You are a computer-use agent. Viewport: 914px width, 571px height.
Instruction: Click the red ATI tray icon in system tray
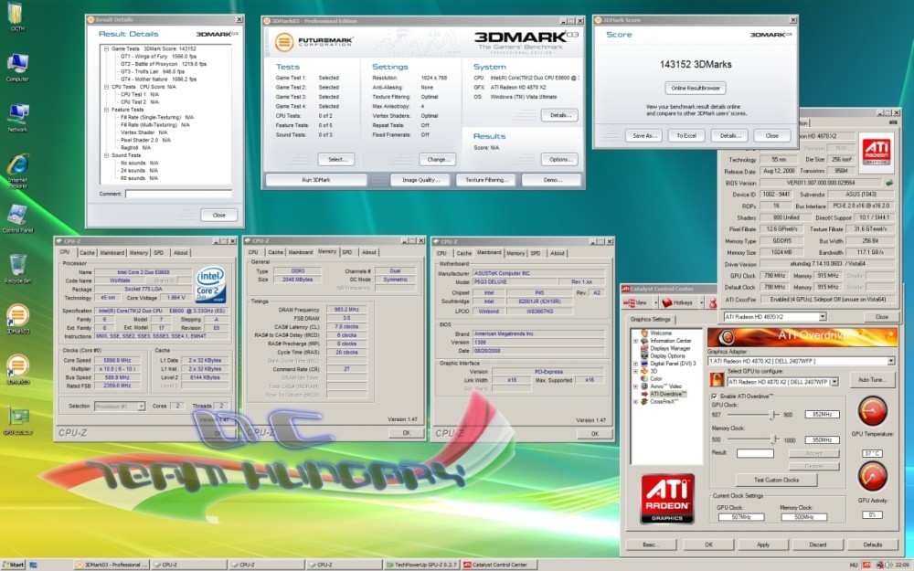point(866,565)
